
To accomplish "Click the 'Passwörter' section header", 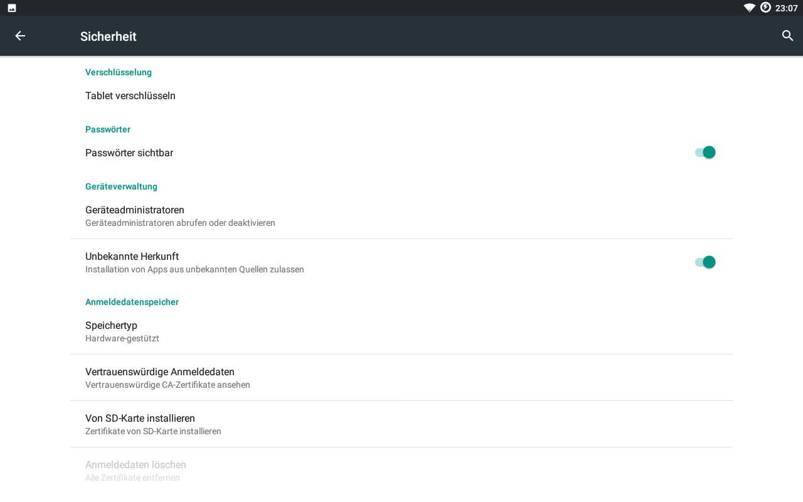I will pos(108,129).
